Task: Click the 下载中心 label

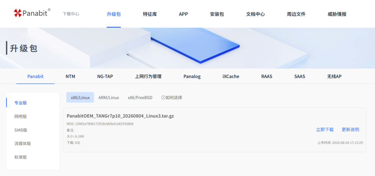Action: tap(71, 14)
